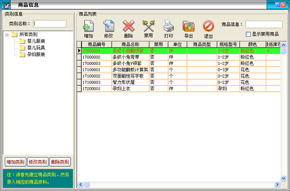Click the 多功能翻板计算架 product name

(130, 70)
